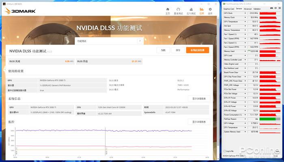Open the PerfCap Reason dropdown
Screen dimensions: 284x162
click(245, 119)
